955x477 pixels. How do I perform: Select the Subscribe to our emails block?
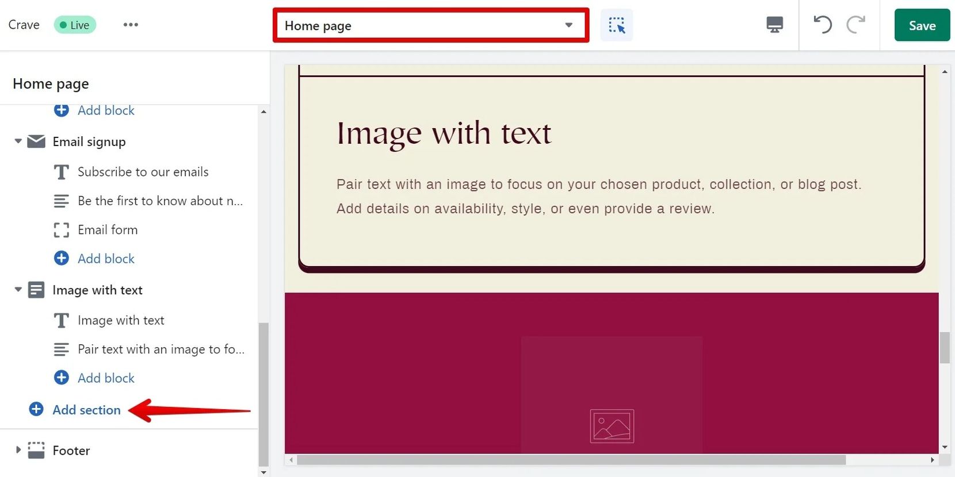pyautogui.click(x=143, y=172)
